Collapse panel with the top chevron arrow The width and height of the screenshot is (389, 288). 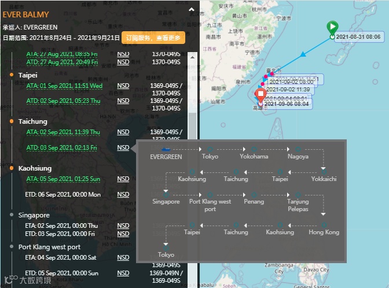pos(192,10)
